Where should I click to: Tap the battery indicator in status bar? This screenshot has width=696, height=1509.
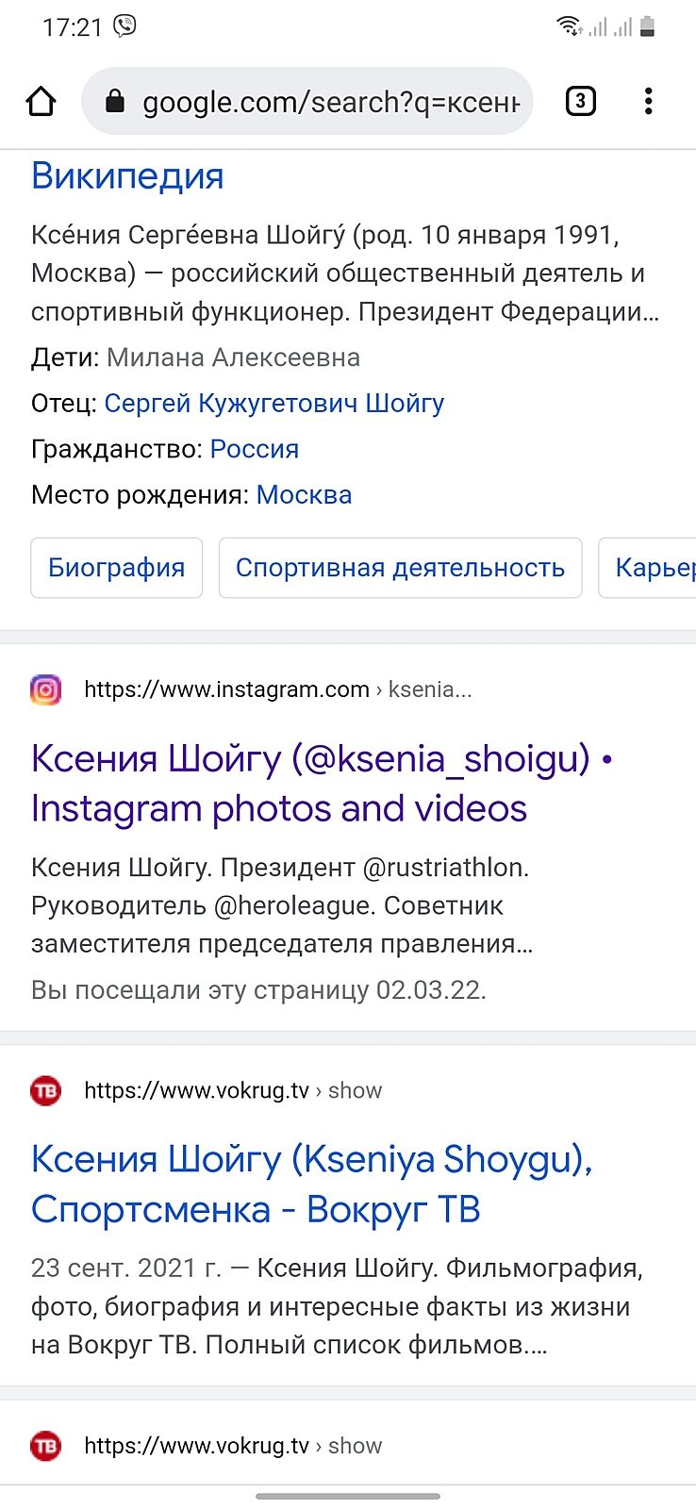tap(647, 26)
